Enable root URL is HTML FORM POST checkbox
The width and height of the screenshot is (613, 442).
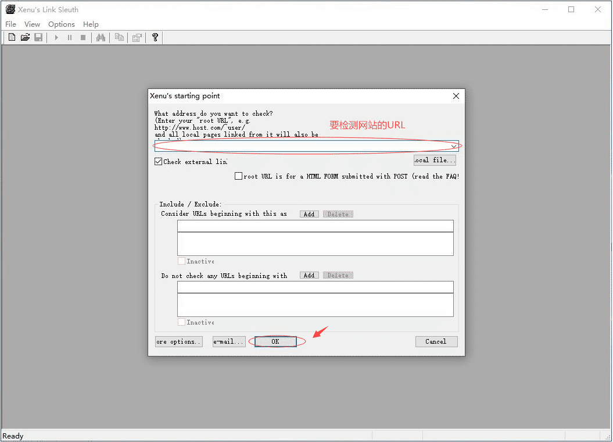point(238,176)
